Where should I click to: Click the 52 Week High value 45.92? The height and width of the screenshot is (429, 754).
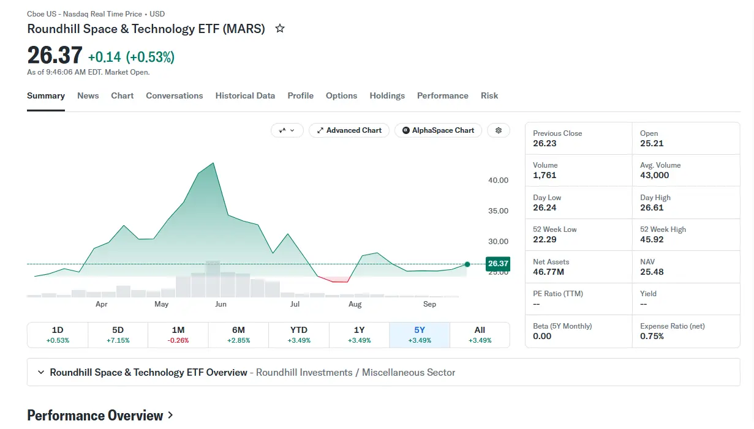652,240
